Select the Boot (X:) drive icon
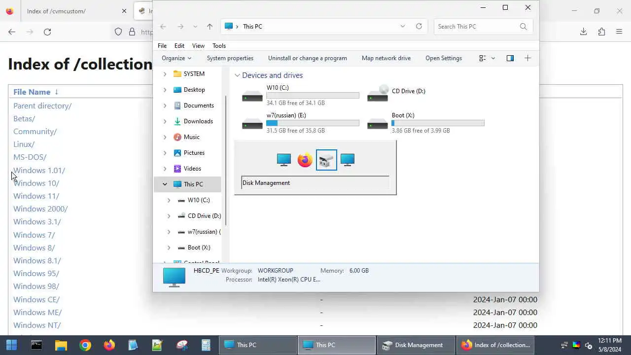Image resolution: width=631 pixels, height=355 pixels. [378, 123]
